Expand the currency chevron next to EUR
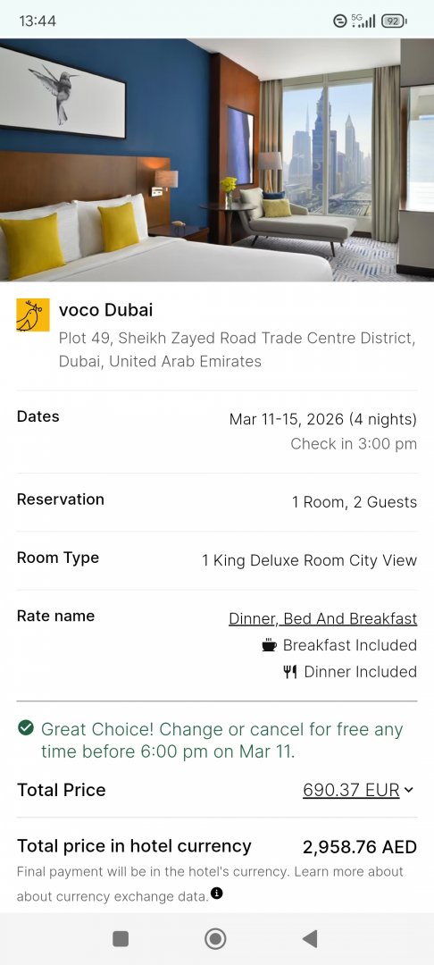This screenshot has height=965, width=434. (409, 790)
